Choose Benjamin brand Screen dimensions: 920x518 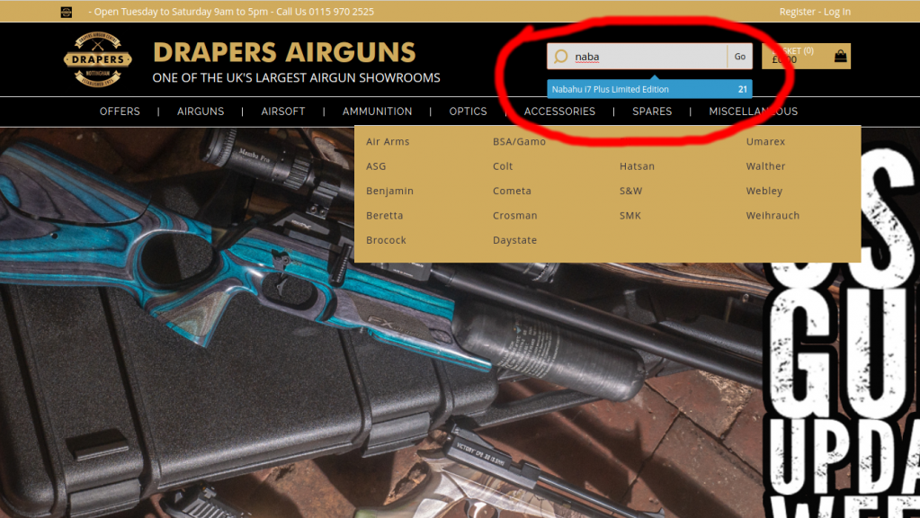click(x=389, y=191)
